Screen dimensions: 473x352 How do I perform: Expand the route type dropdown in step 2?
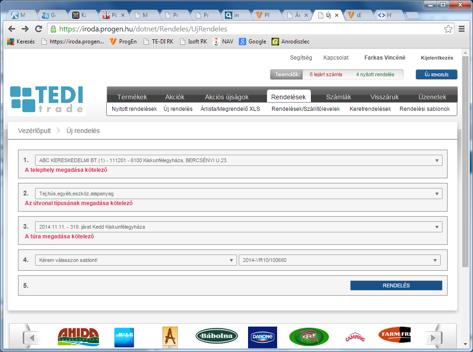point(239,194)
